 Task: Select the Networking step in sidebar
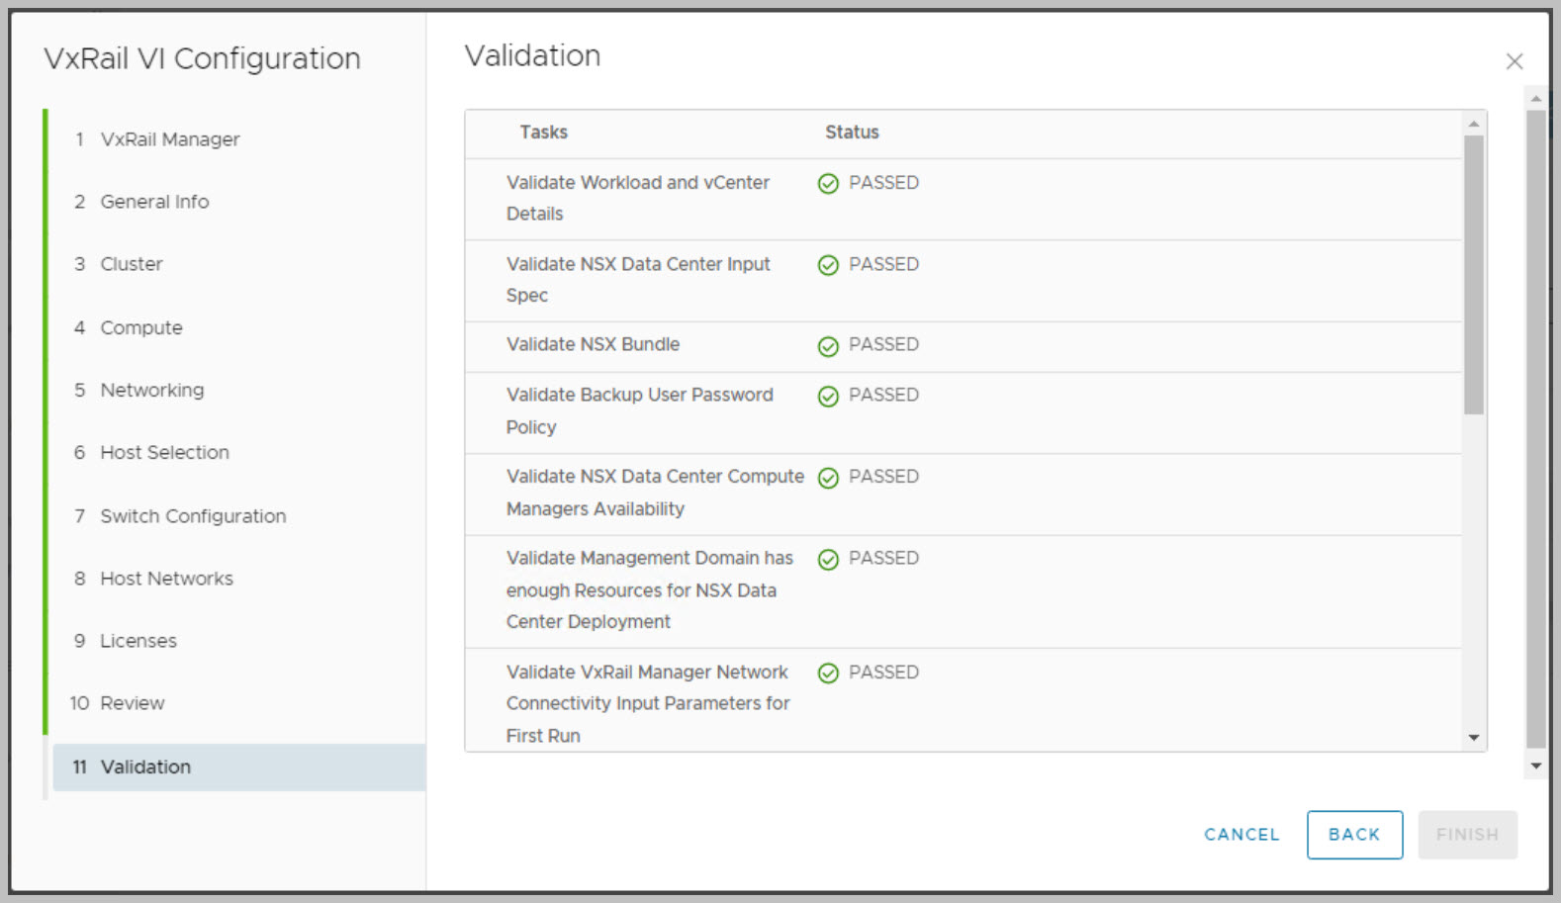coord(151,390)
